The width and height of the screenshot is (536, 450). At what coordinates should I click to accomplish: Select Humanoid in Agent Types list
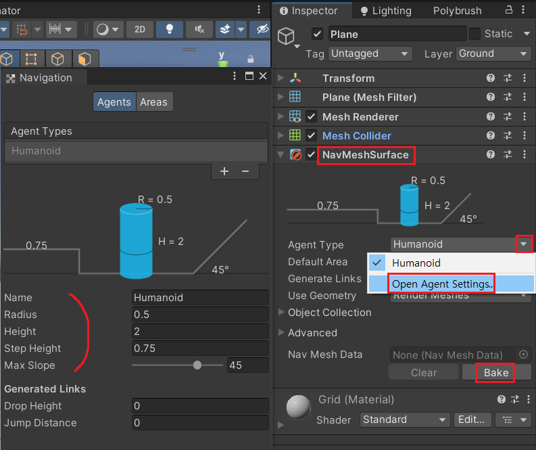pos(136,151)
